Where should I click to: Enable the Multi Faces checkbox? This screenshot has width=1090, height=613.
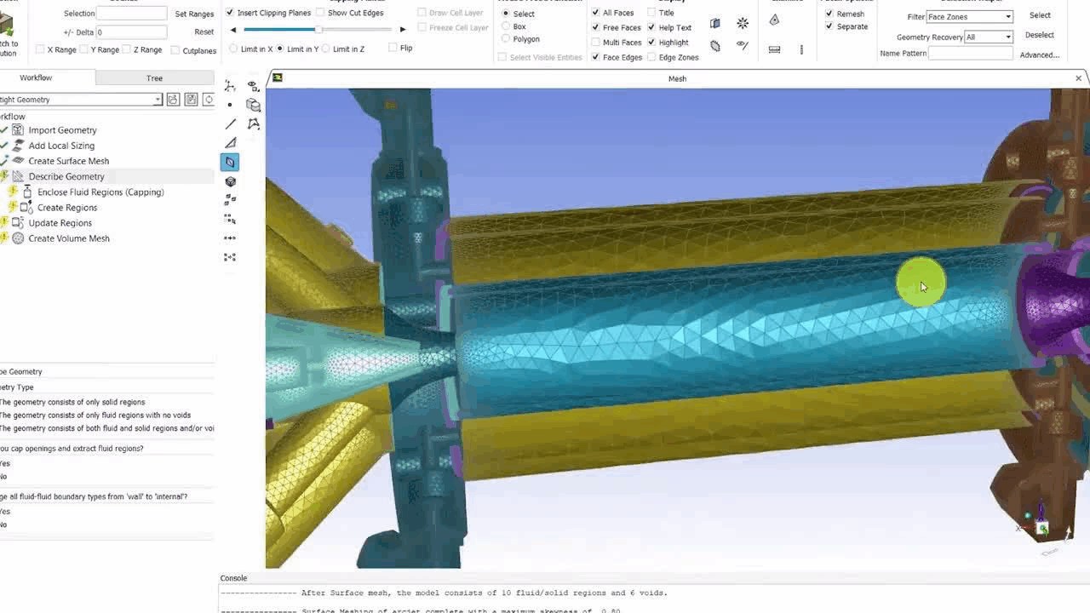click(x=595, y=43)
